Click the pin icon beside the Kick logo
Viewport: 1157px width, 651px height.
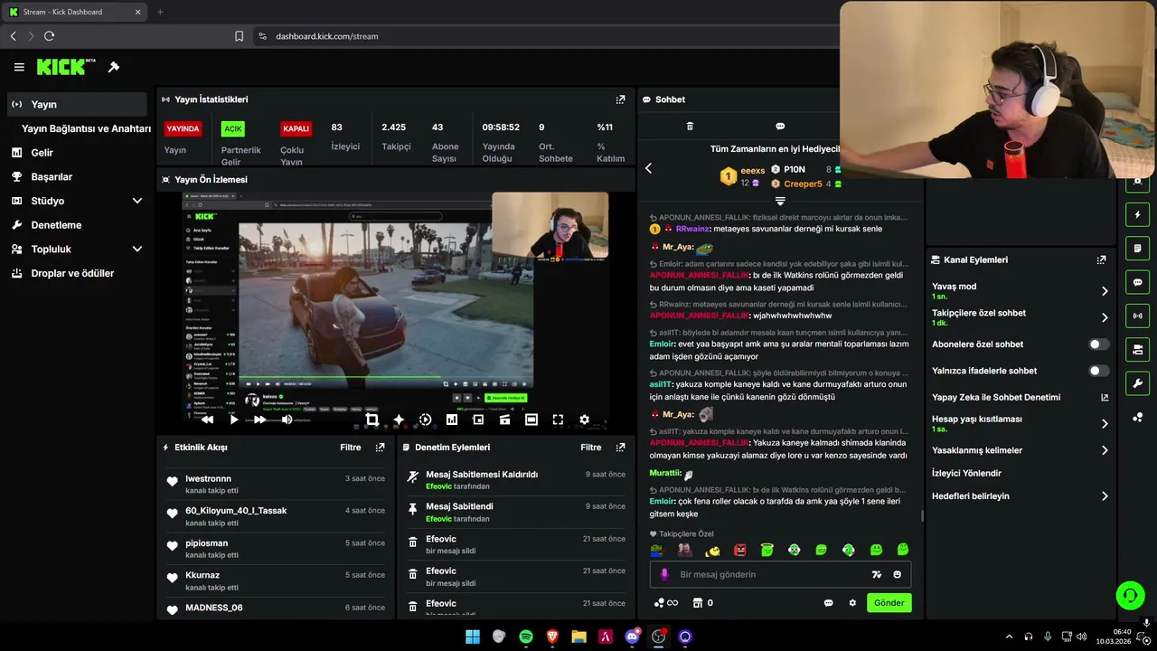pyautogui.click(x=114, y=67)
